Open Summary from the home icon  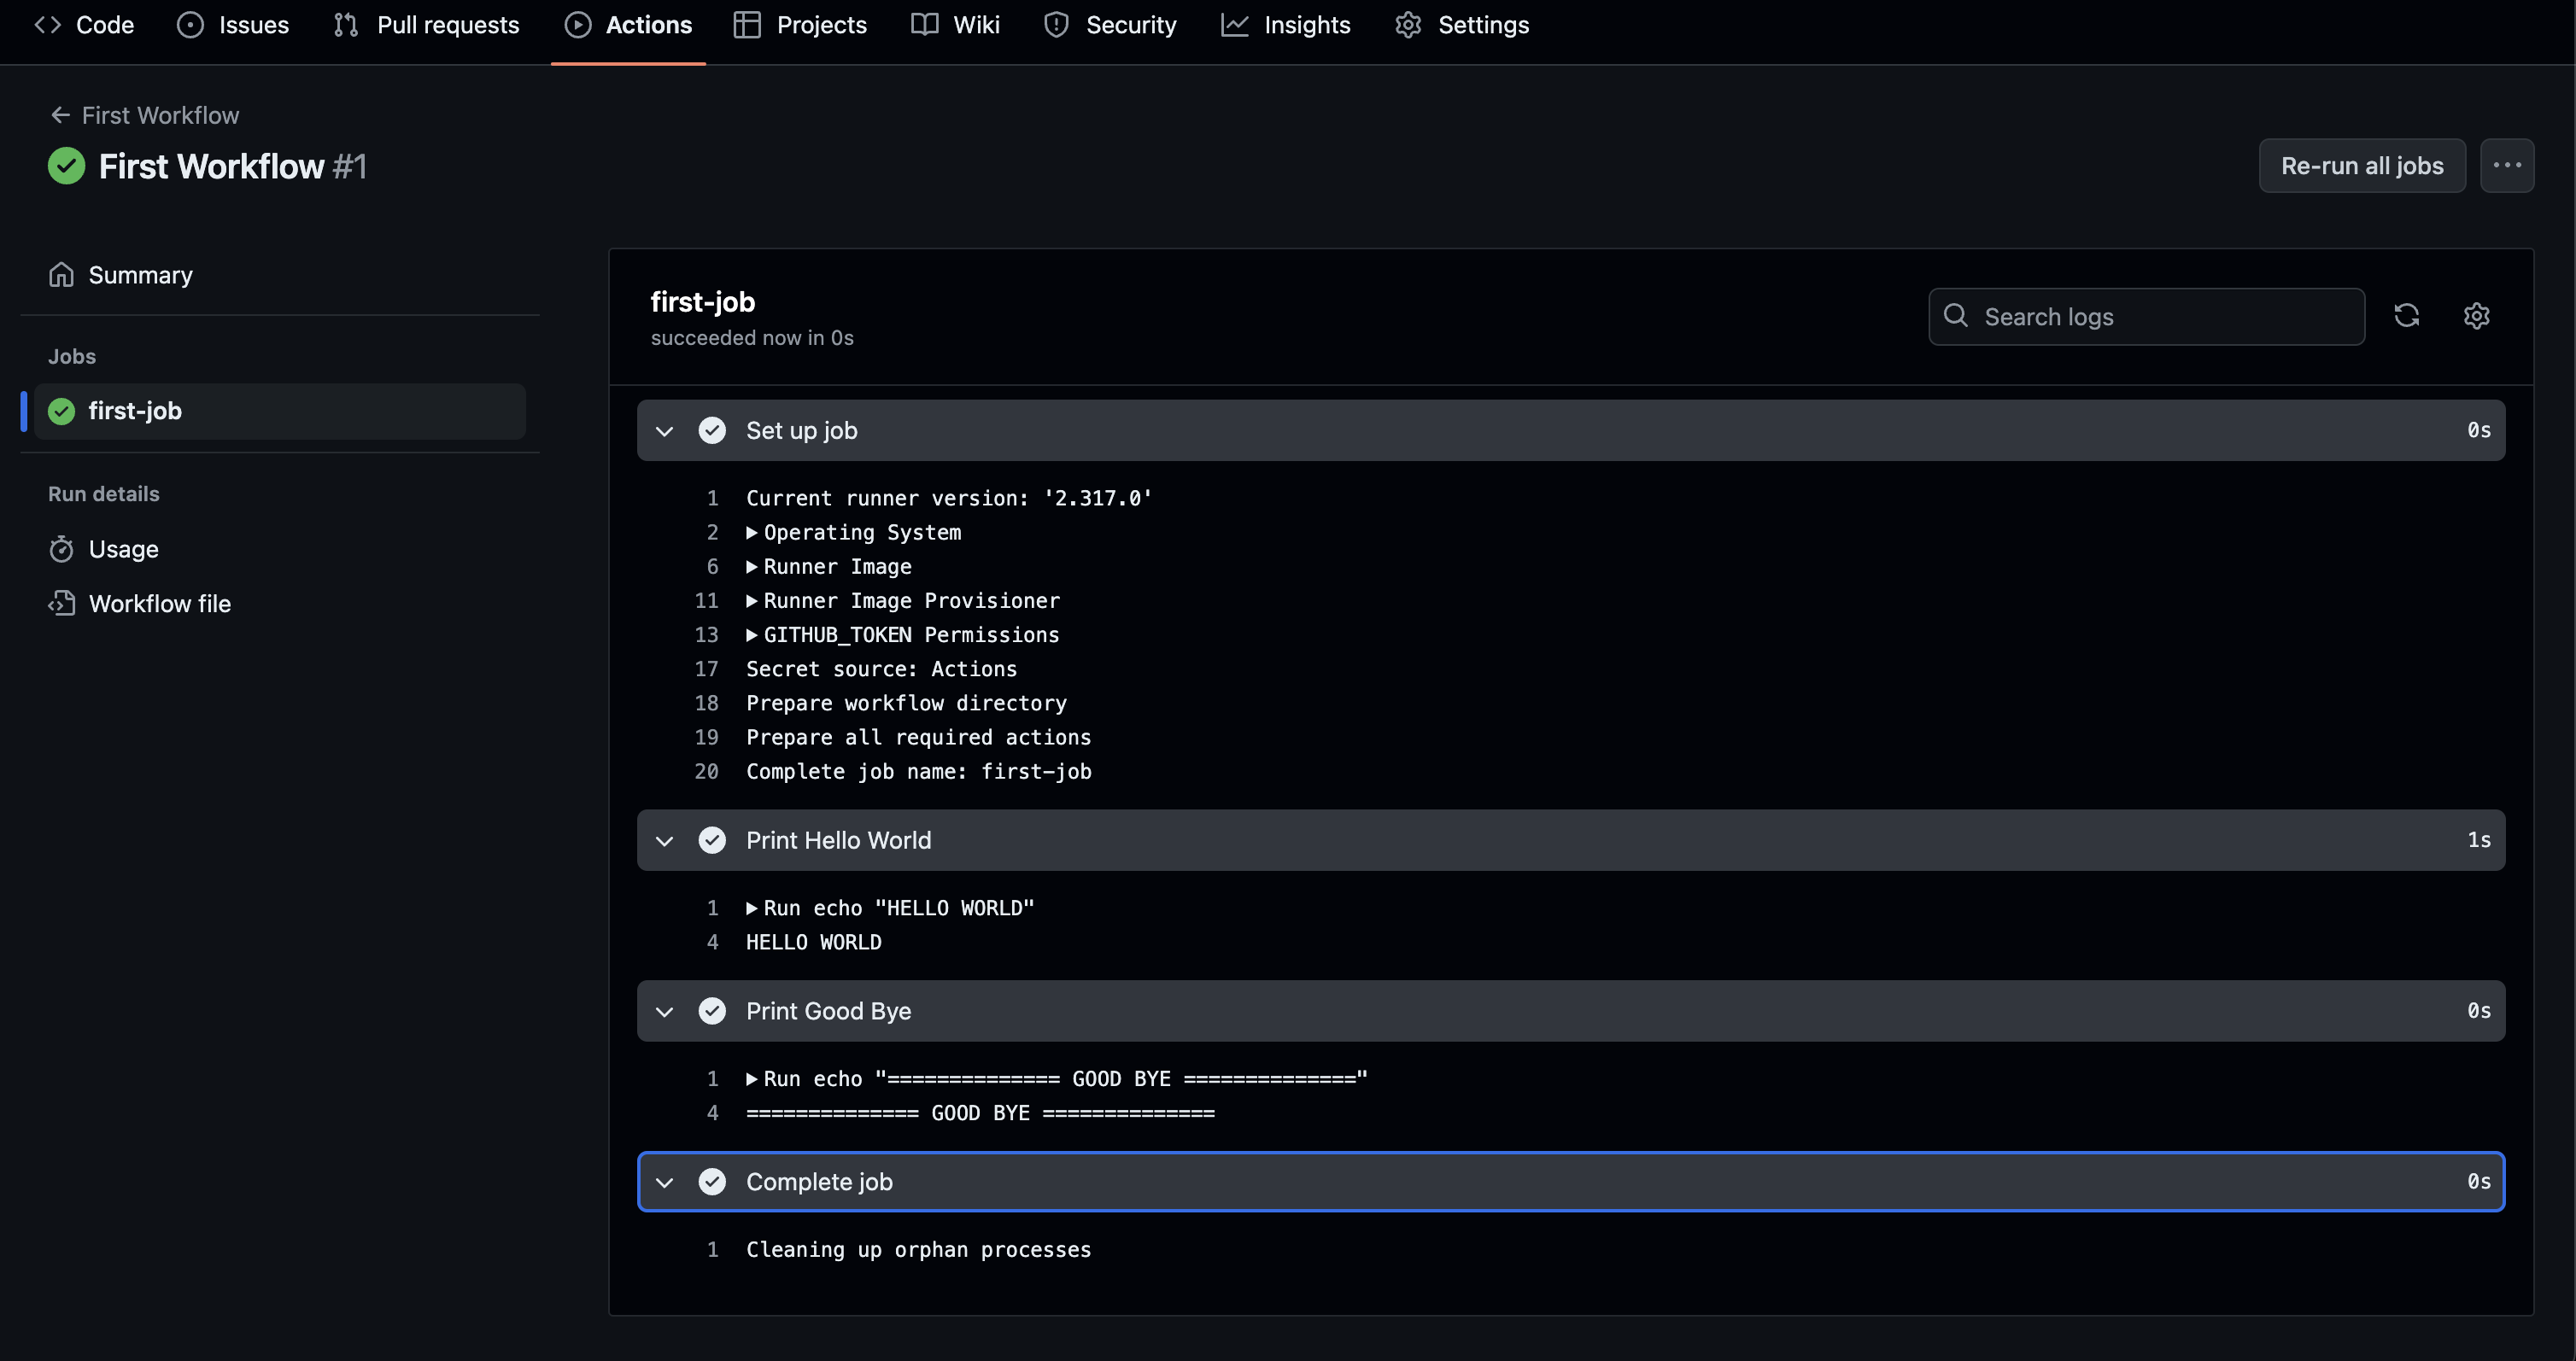[61, 275]
